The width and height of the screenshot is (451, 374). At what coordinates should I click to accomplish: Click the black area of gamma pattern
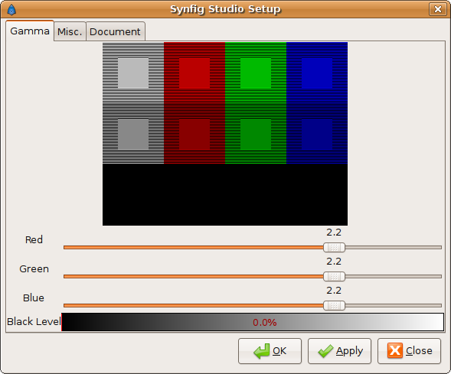pos(225,195)
